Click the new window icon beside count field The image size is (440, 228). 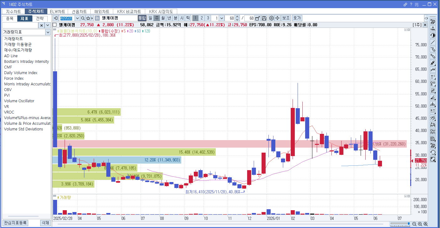[x=257, y=18]
